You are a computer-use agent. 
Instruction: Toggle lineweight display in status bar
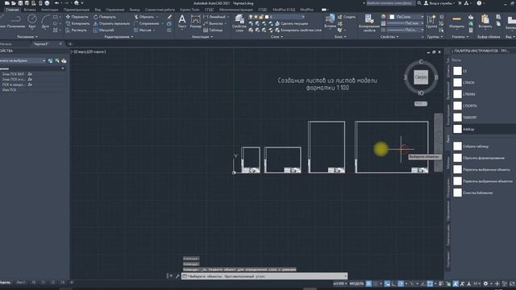point(441,284)
